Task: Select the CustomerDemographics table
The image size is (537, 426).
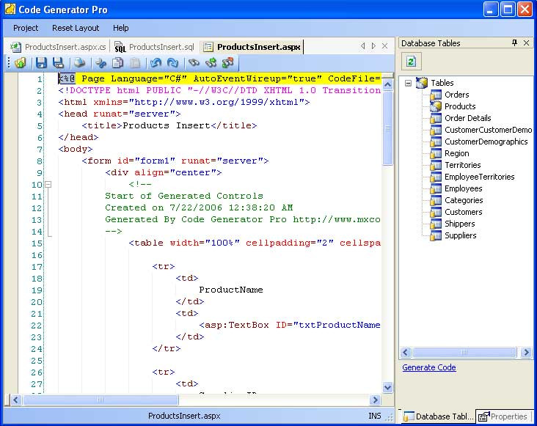Action: (x=486, y=142)
